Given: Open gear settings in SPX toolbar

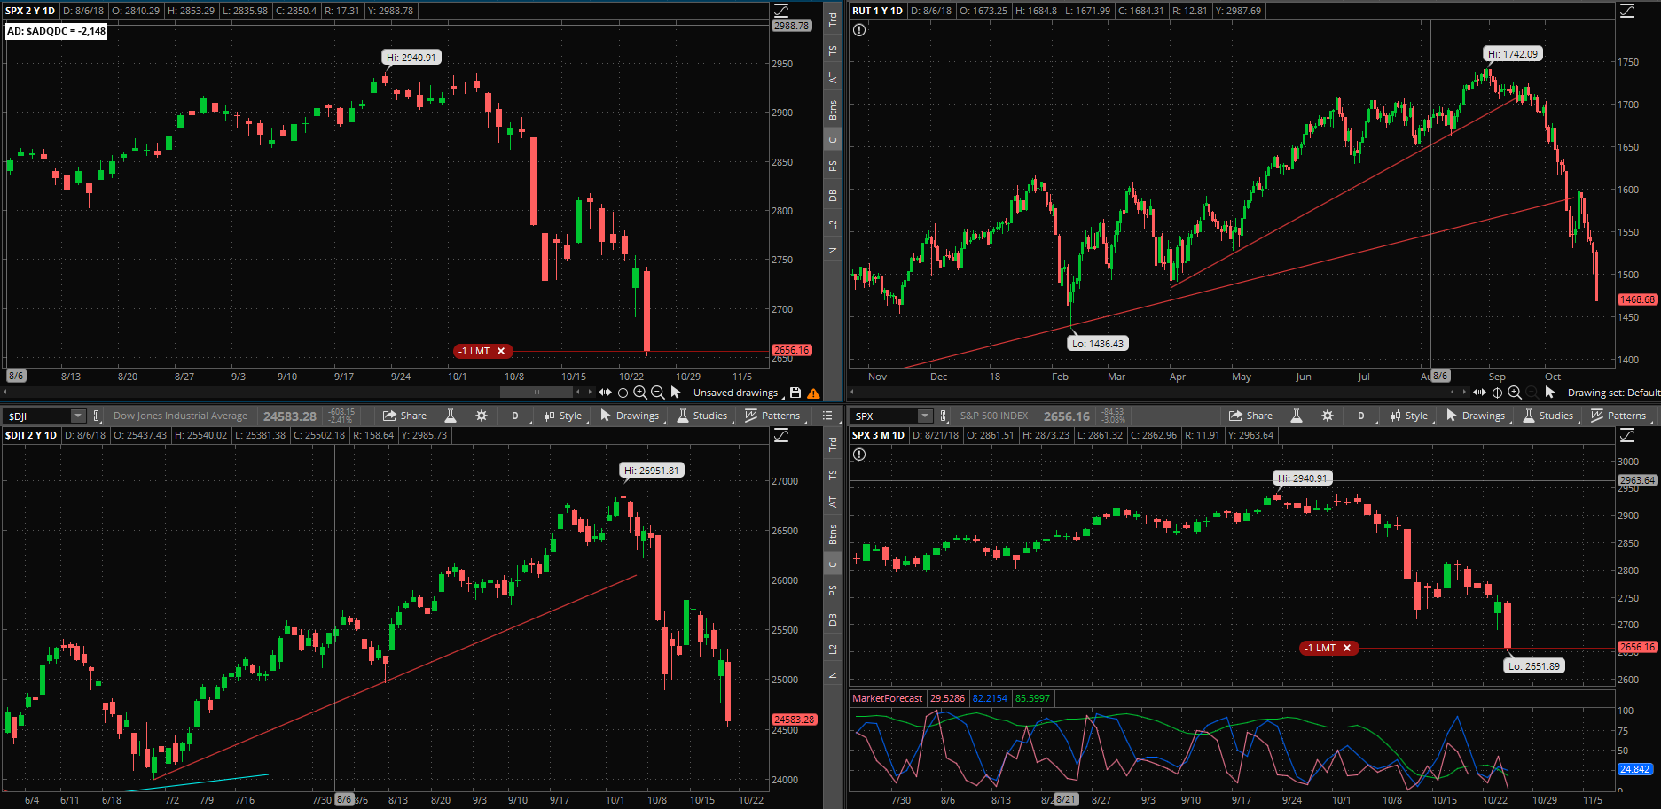Looking at the screenshot, I should 1328,416.
